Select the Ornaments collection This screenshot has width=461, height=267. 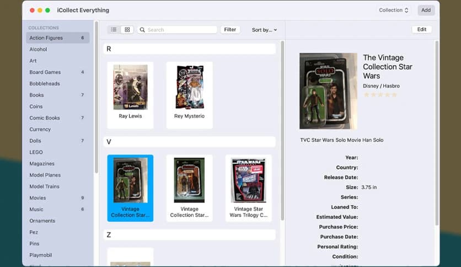57,221
